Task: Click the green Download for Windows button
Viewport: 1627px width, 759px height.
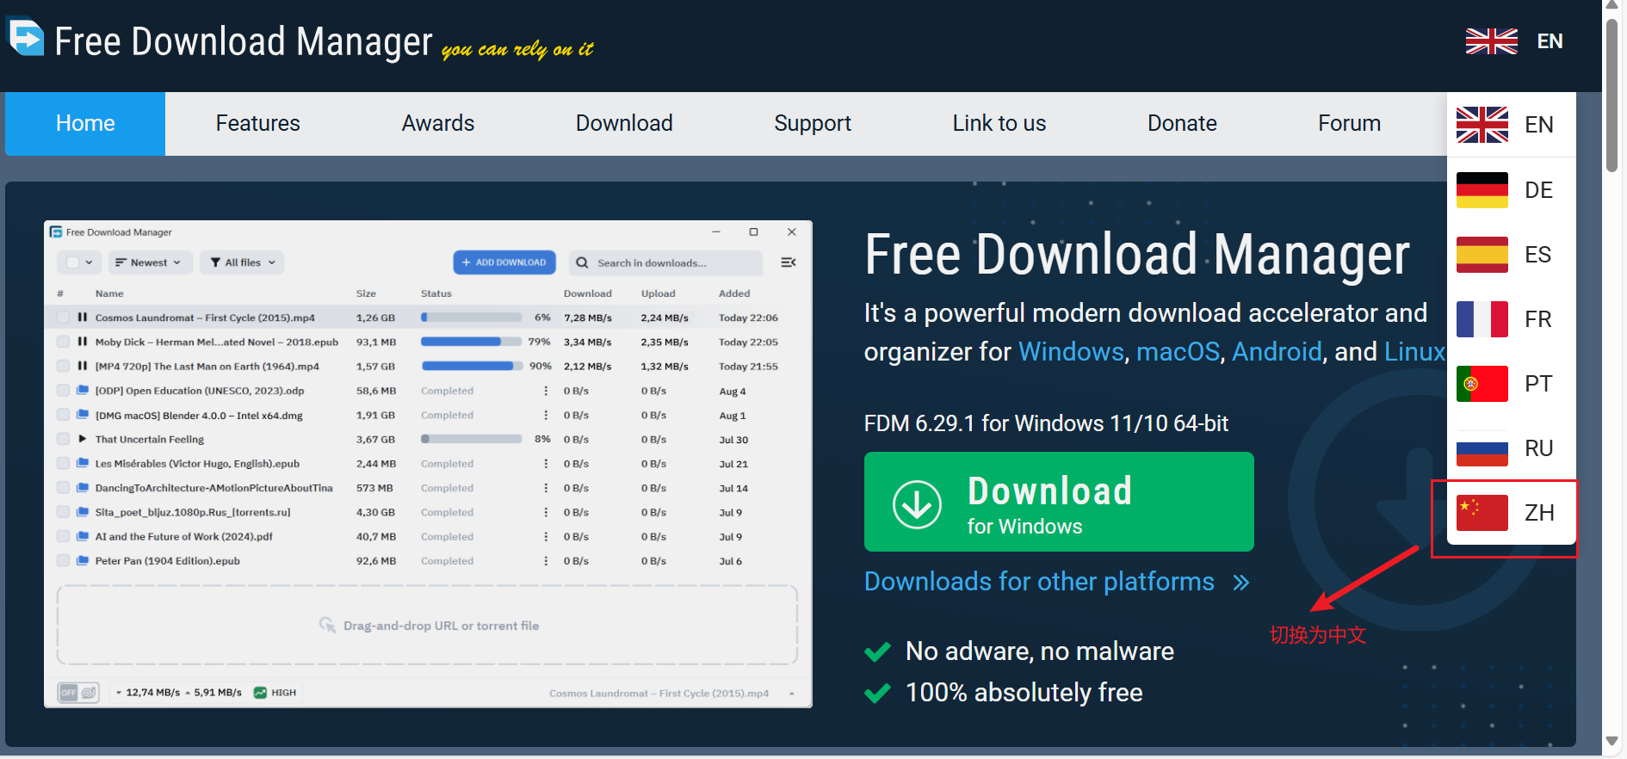Action: pos(1059,502)
